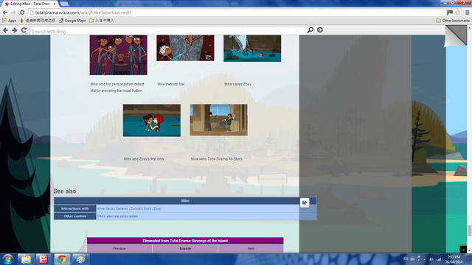Click the template puzzle icon on navbox

[305, 202]
